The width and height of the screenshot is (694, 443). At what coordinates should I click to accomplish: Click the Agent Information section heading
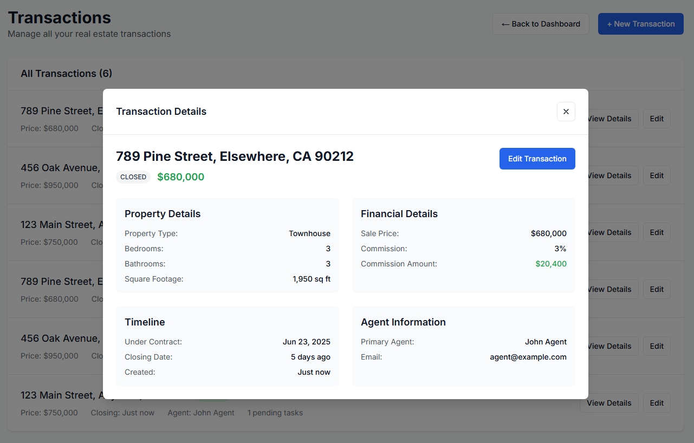403,322
